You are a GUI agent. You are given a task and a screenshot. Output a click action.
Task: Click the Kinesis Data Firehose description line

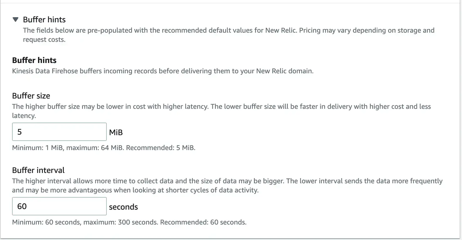tap(162, 71)
